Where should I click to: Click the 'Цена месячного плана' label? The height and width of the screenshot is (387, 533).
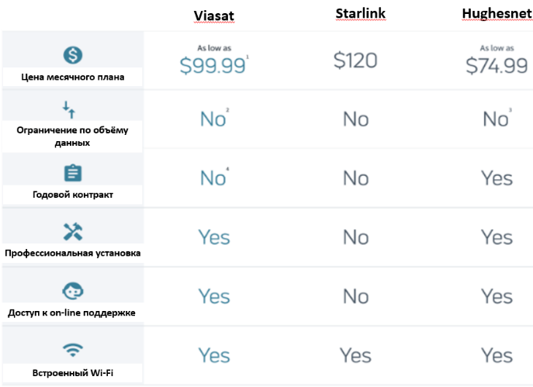pos(72,78)
